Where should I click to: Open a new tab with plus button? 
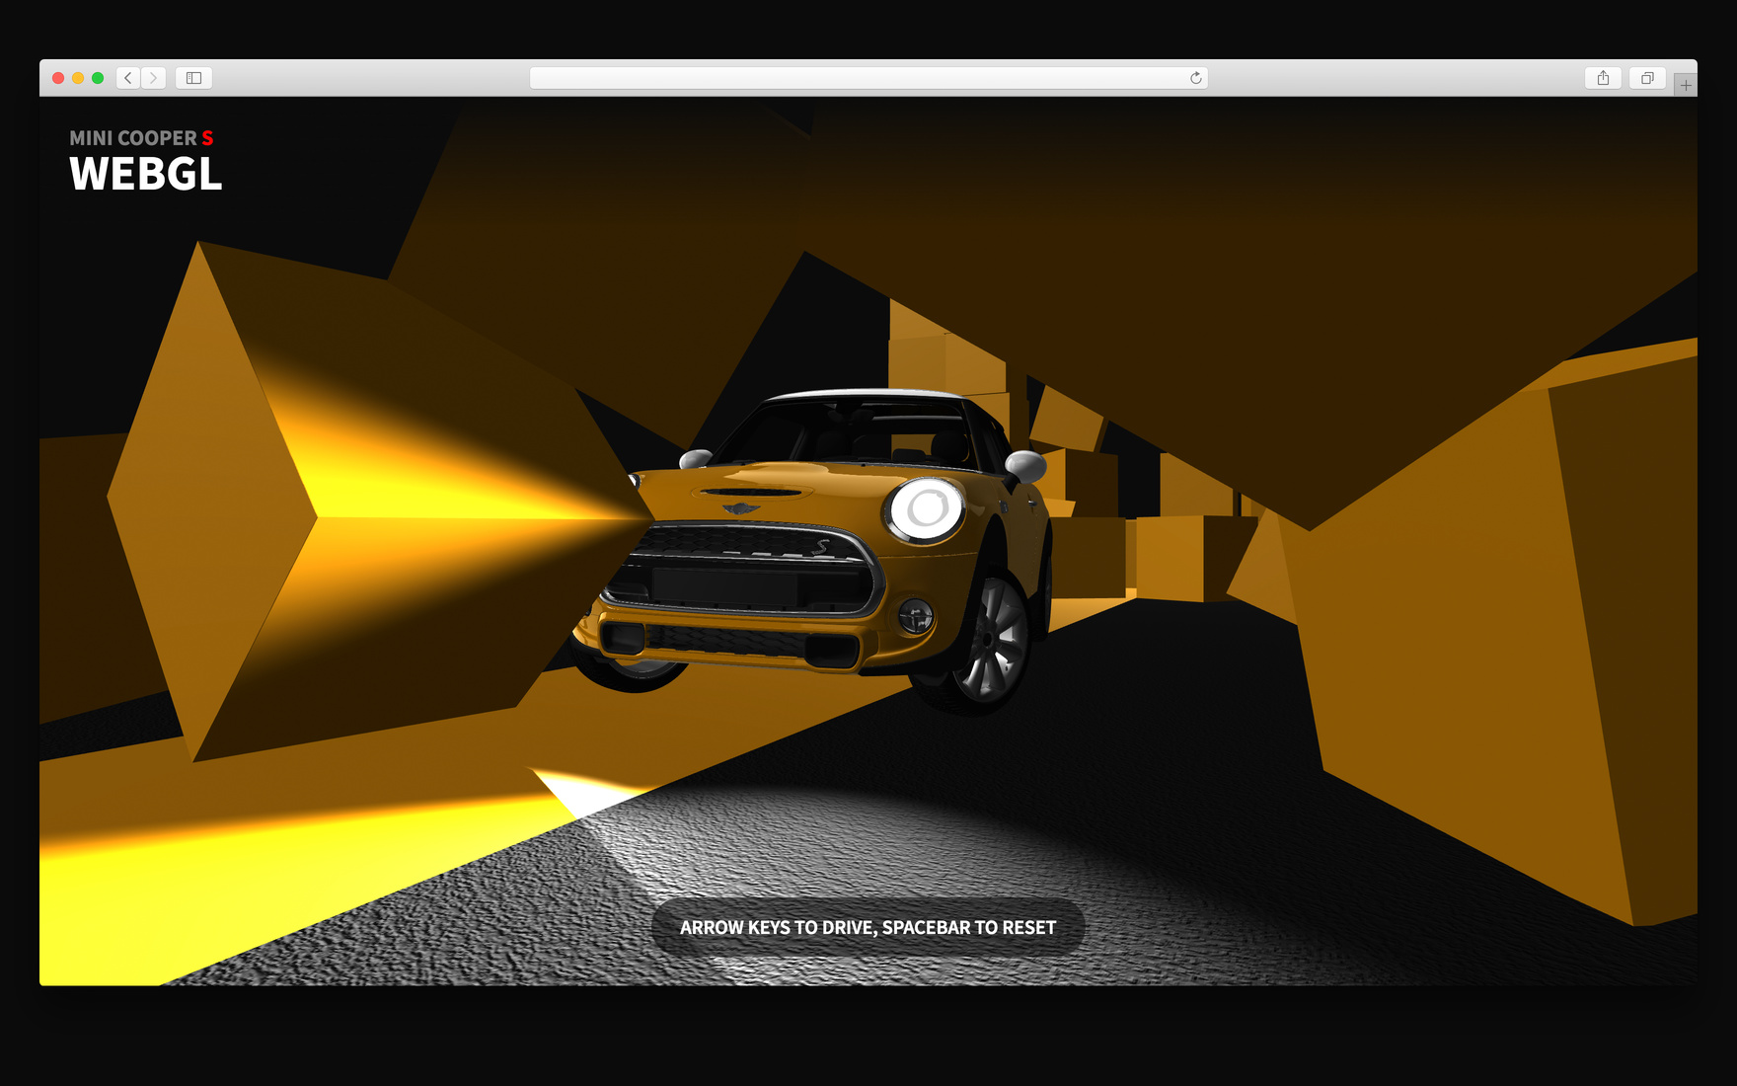click(x=1686, y=85)
